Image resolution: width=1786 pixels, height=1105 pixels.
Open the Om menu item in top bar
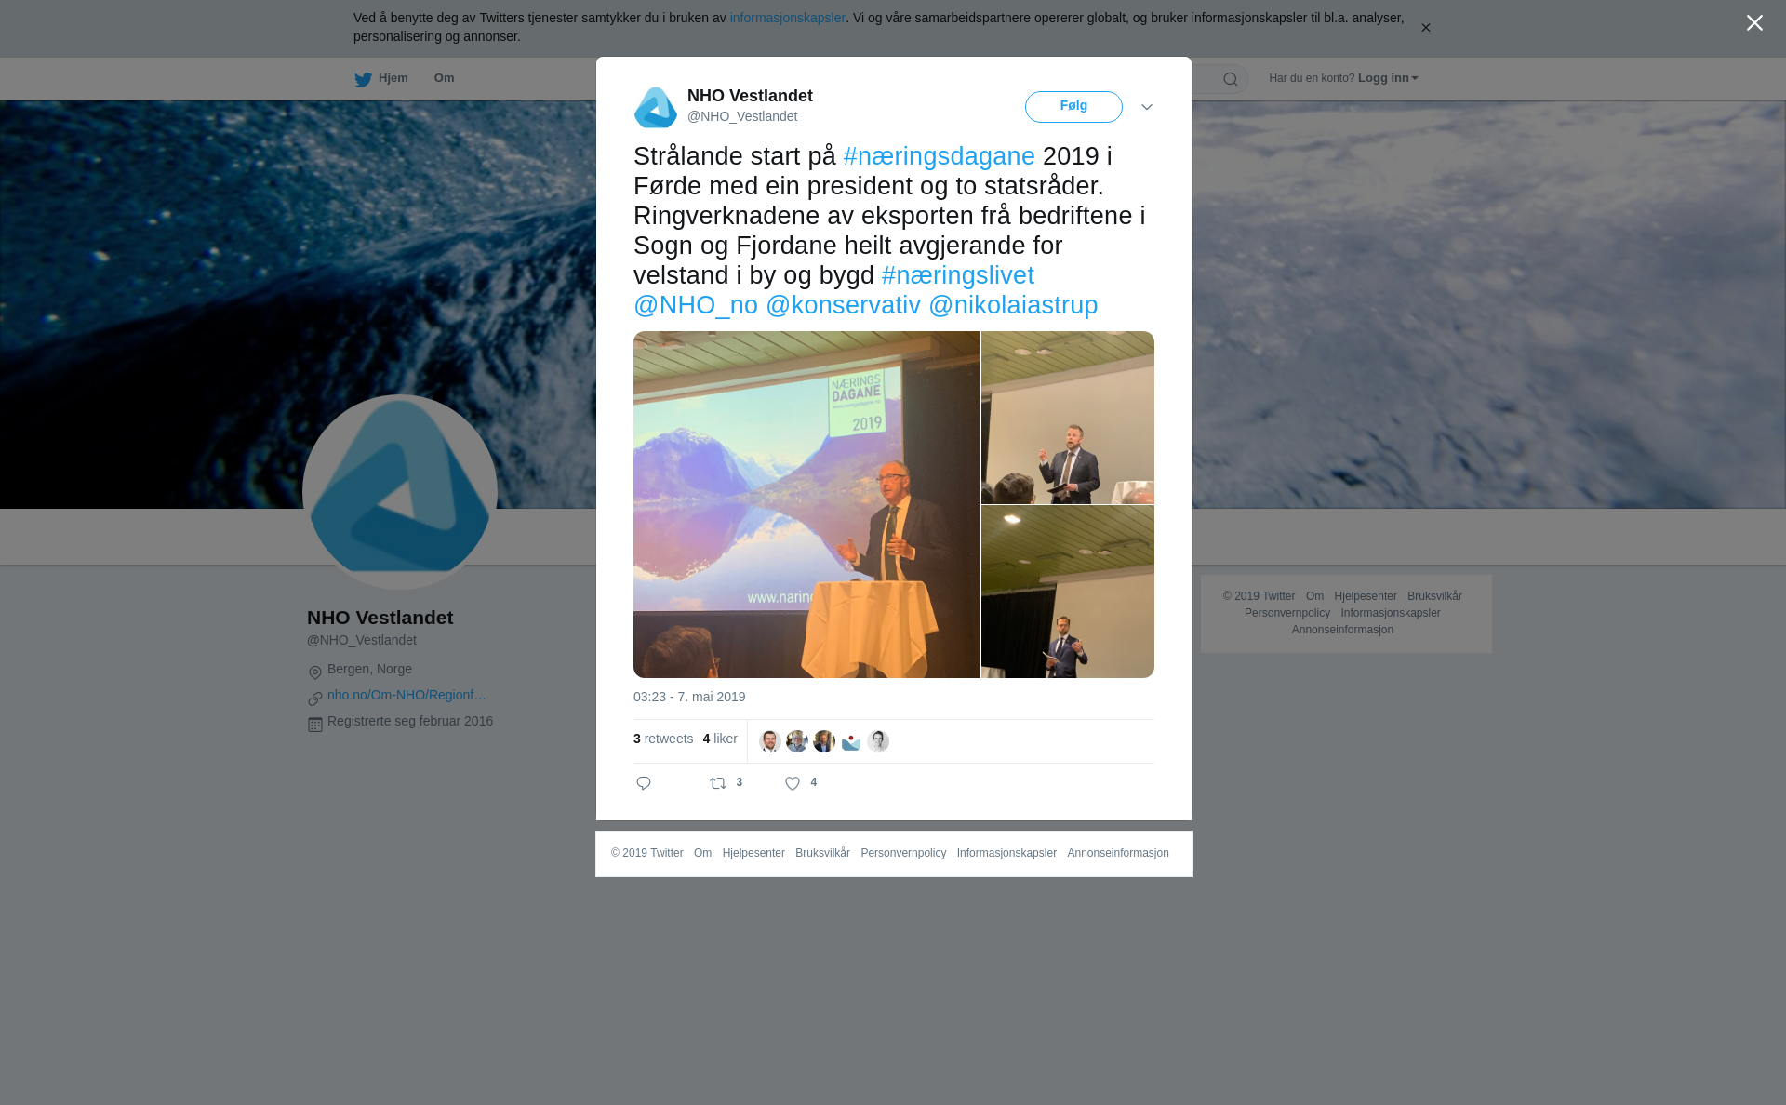(445, 78)
